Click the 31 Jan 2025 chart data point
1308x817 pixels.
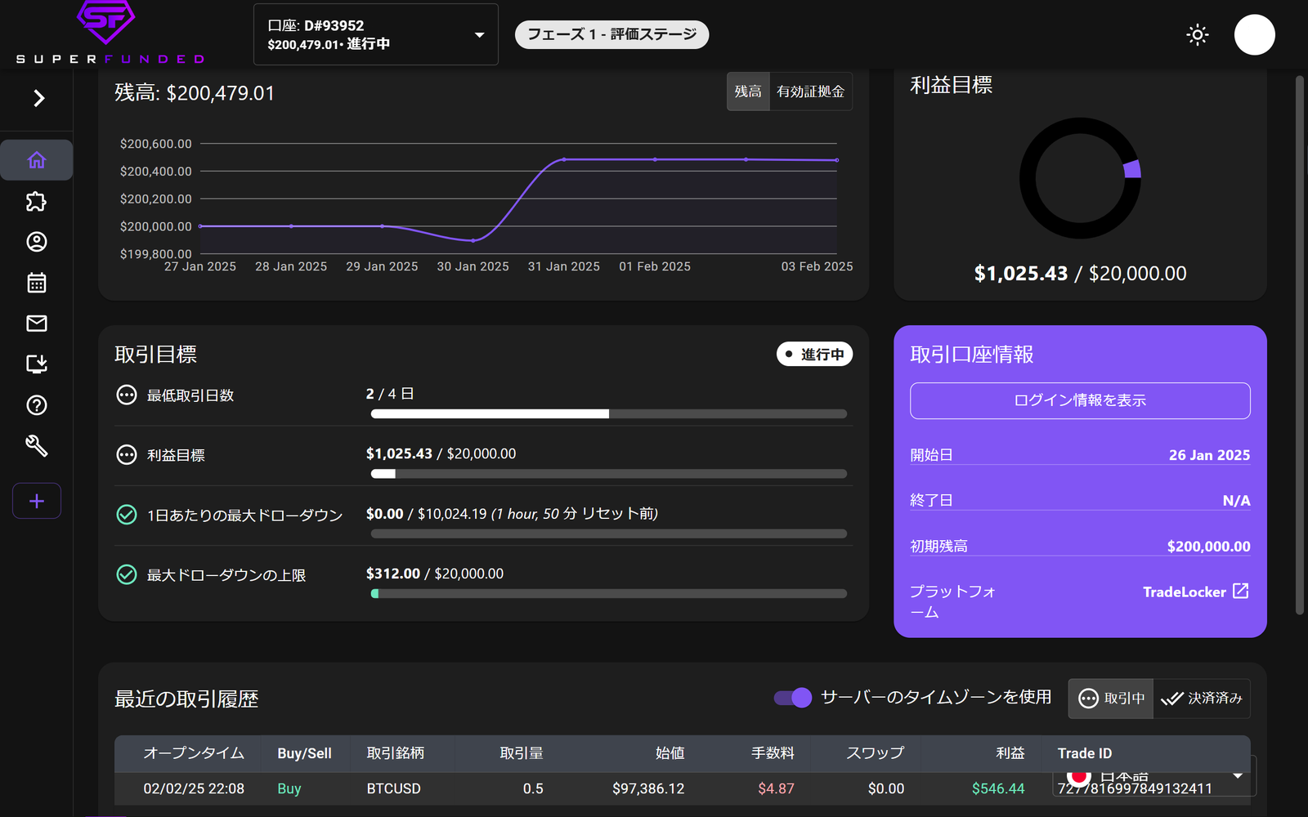click(x=564, y=159)
